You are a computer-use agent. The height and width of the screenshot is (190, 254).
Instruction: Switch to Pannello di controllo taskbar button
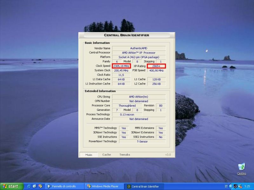pyautogui.click(x=65, y=187)
